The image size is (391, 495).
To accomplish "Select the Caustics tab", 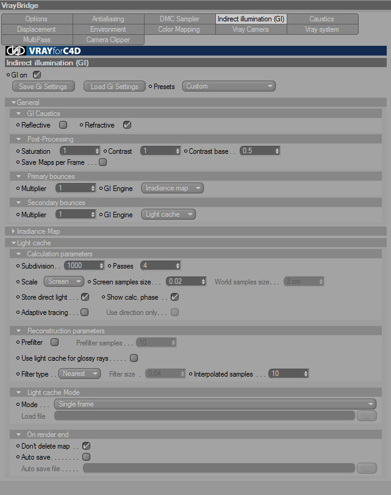I will click(x=322, y=19).
